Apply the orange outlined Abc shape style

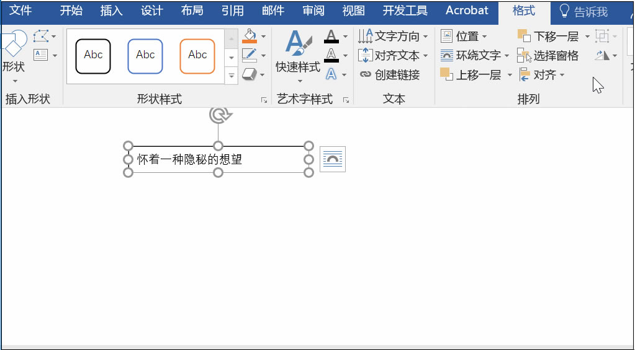197,56
